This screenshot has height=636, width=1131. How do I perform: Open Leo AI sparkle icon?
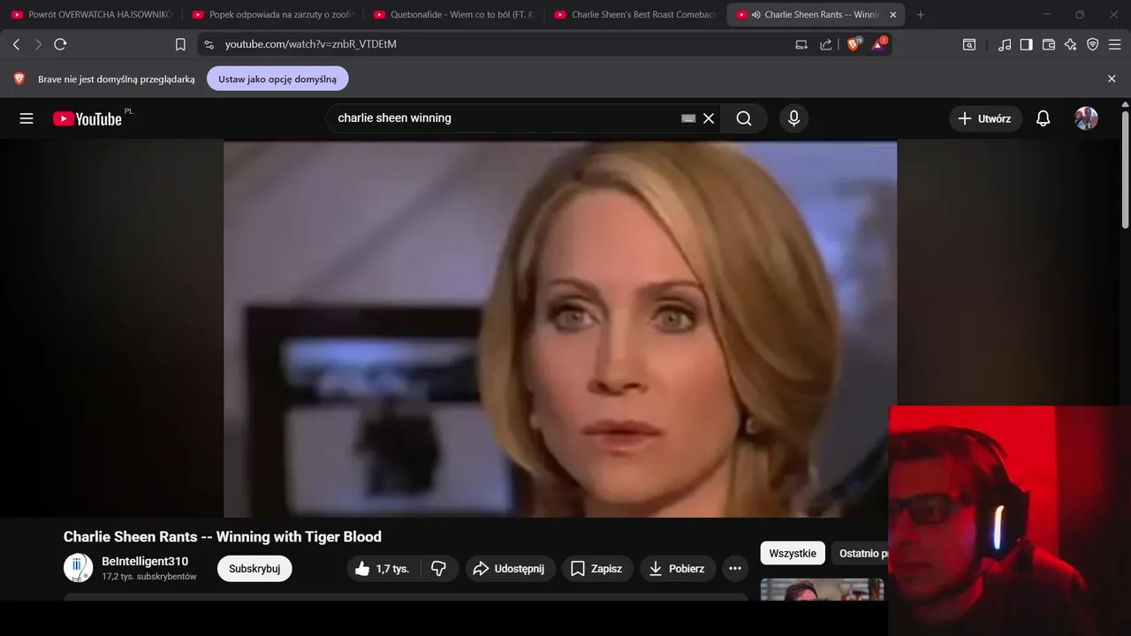1070,44
